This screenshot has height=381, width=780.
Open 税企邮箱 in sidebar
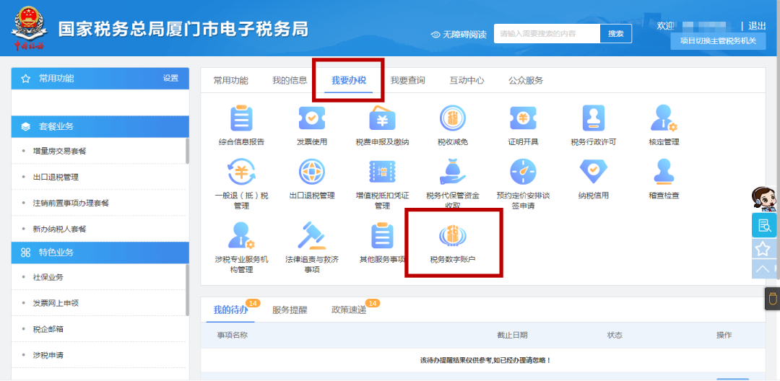coord(48,329)
